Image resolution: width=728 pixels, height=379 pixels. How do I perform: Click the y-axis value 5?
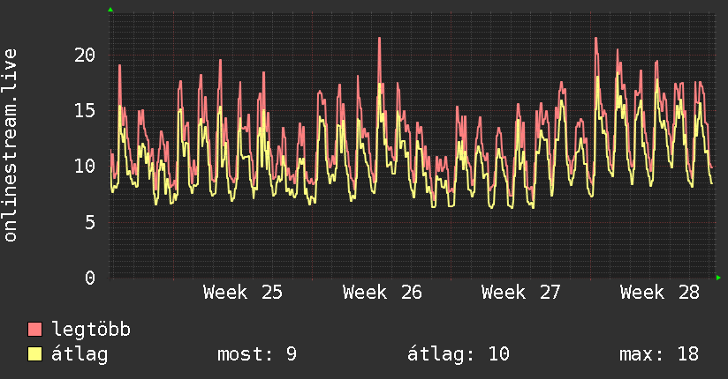[90, 222]
